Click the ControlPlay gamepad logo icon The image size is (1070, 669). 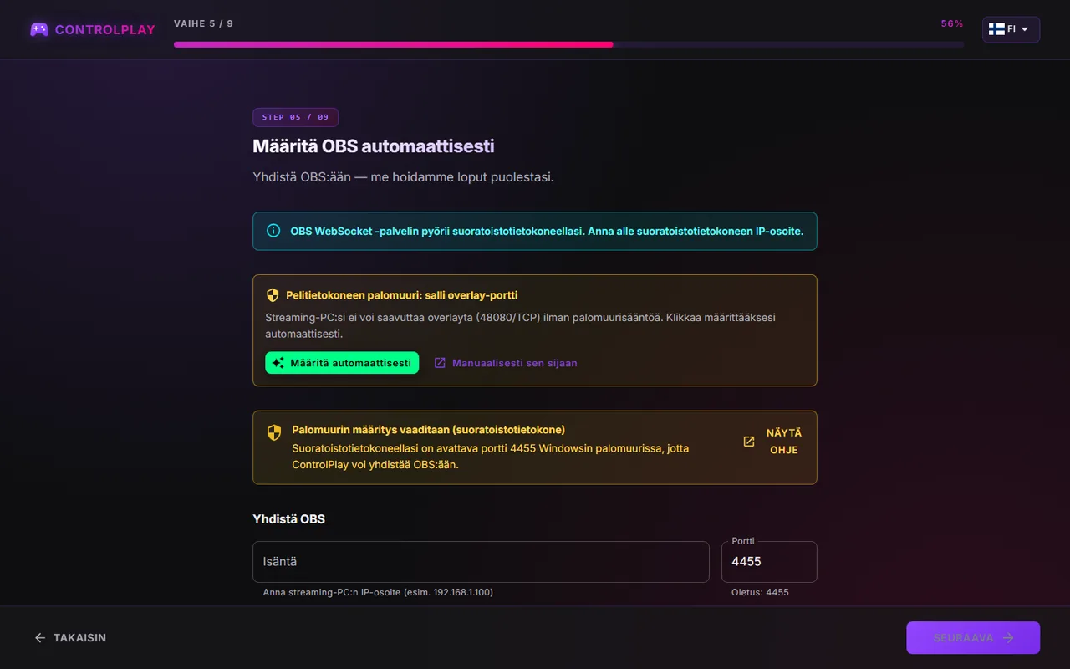(x=39, y=29)
